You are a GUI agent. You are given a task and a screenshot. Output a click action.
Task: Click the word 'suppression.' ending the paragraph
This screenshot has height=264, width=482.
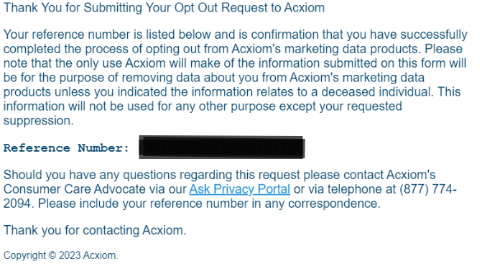point(38,121)
